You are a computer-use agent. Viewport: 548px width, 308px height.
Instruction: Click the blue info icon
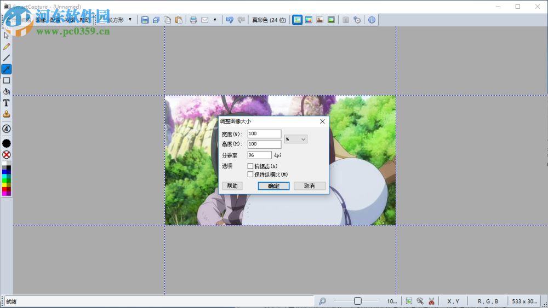(372, 20)
